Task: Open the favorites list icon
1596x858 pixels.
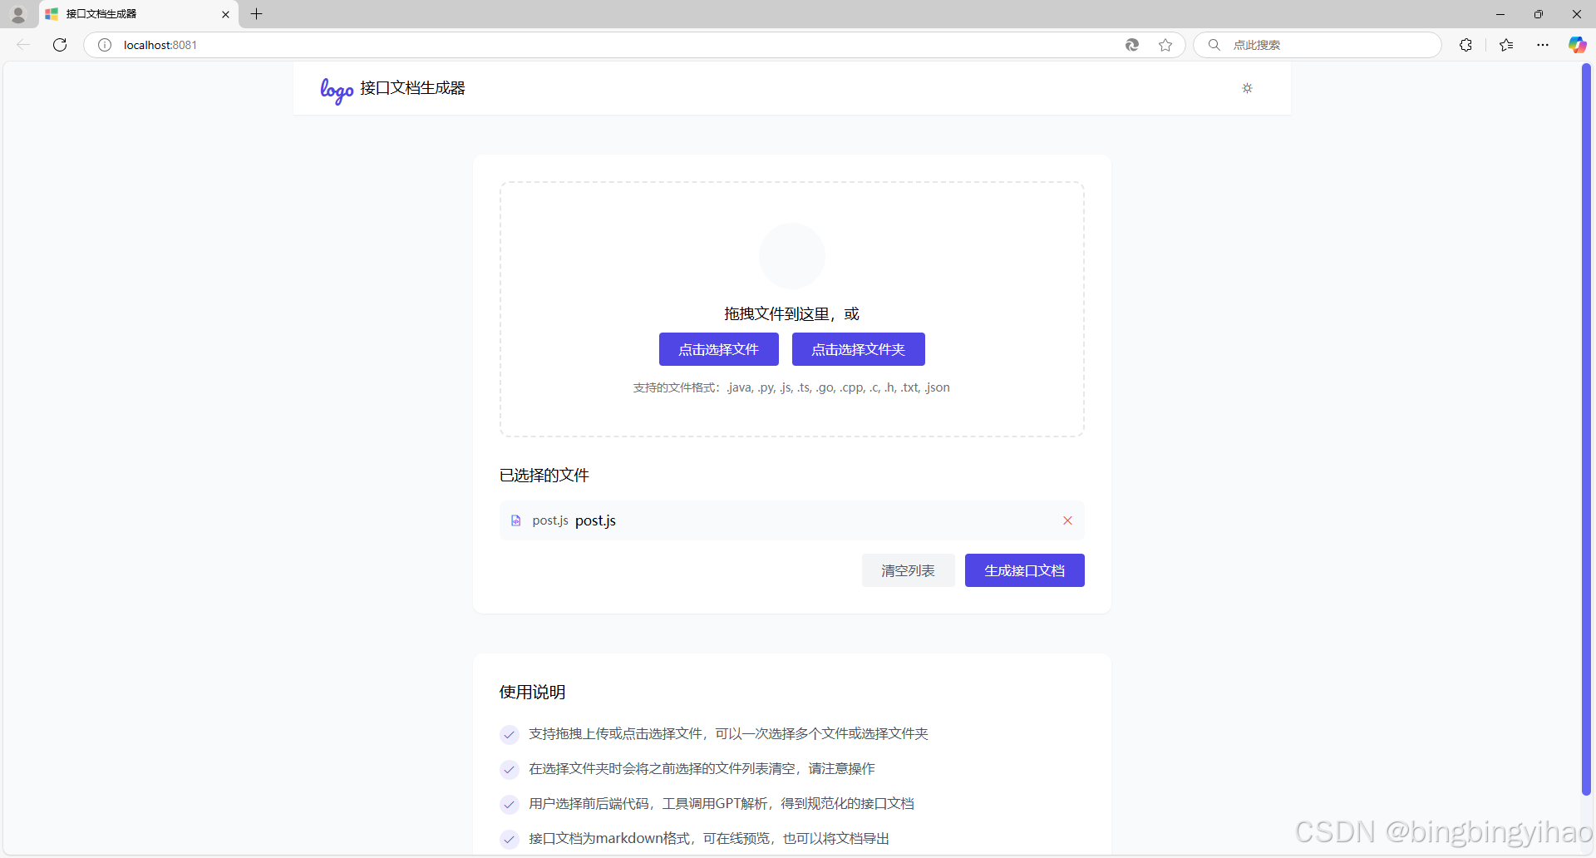Action: (x=1506, y=45)
